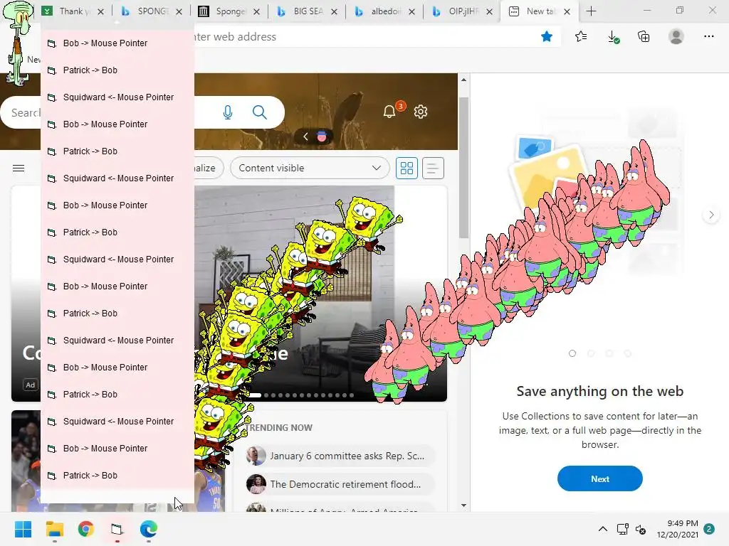Select topmost Patrick -> Bob menu entry
This screenshot has width=729, height=546.
[x=117, y=70]
